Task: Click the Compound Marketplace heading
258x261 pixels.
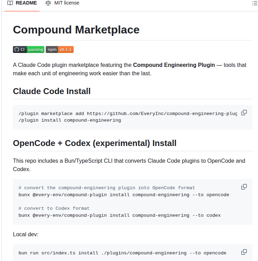Action: 76,30
